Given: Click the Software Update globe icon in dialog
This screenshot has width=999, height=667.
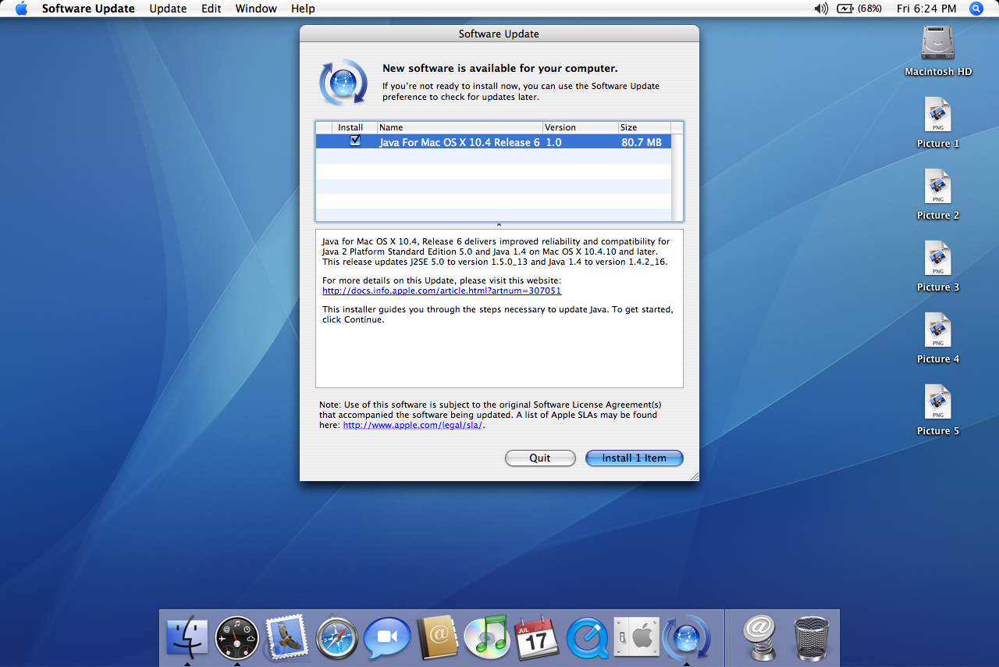Looking at the screenshot, I should 343,82.
